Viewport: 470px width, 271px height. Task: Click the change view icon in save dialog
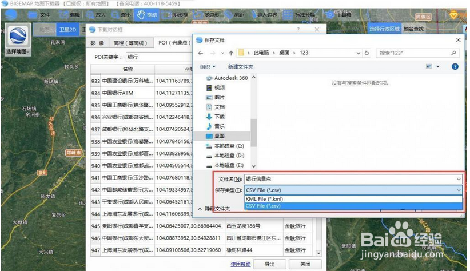(429, 66)
